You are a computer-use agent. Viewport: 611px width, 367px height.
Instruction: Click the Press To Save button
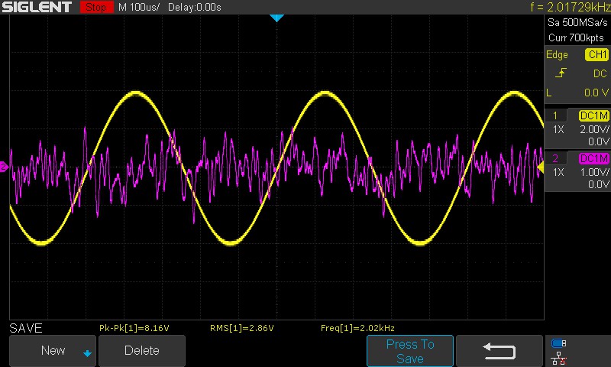click(410, 351)
